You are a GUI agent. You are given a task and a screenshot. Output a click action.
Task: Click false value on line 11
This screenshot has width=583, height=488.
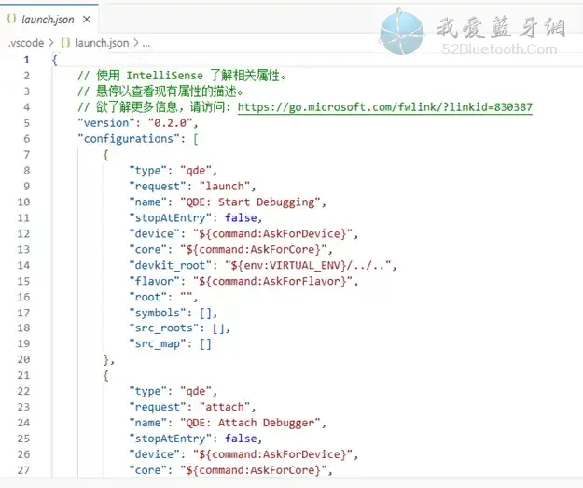[x=240, y=217]
